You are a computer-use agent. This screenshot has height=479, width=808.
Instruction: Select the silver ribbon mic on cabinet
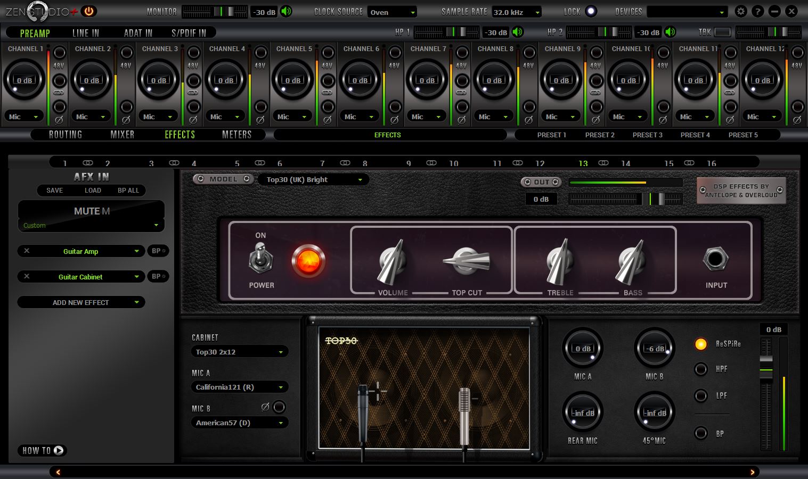[464, 416]
